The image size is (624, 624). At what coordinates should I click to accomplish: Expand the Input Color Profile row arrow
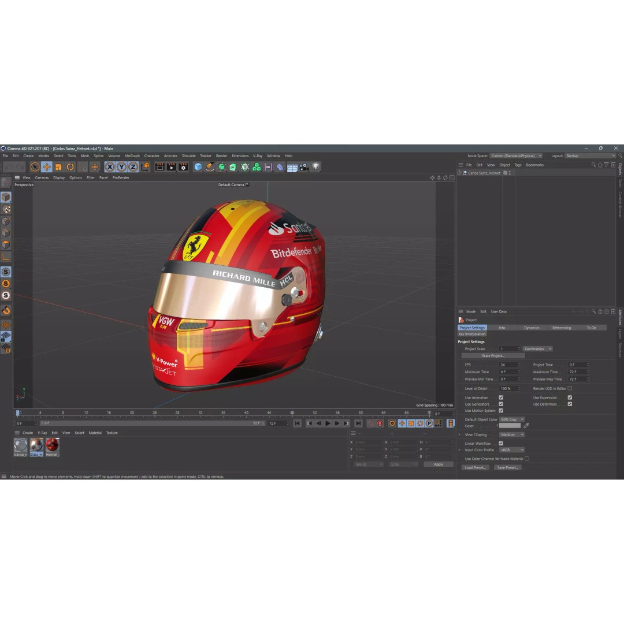(x=460, y=450)
